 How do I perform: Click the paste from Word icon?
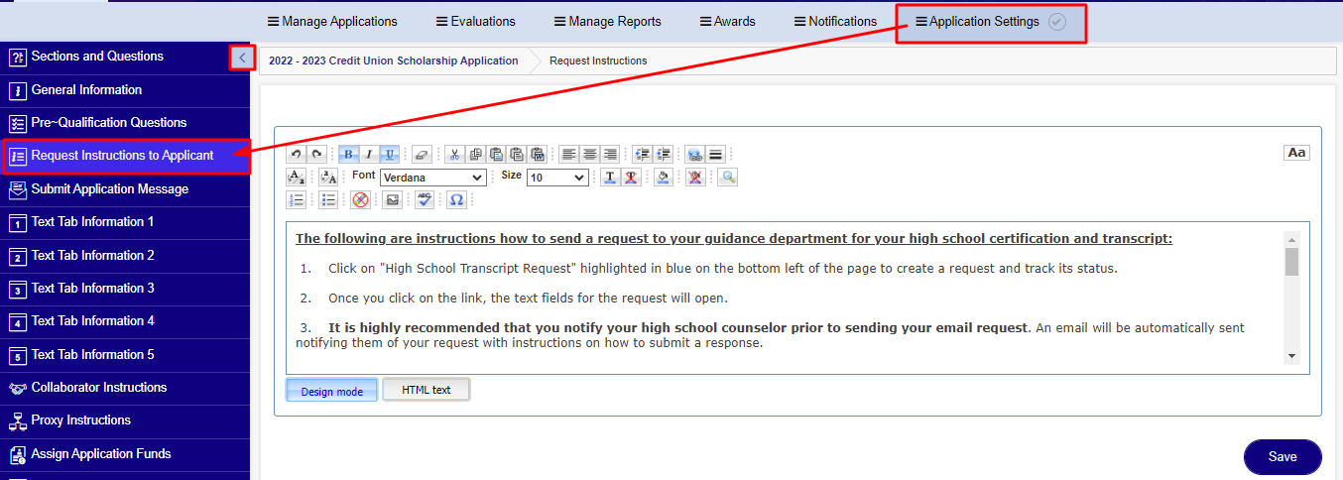tap(538, 155)
